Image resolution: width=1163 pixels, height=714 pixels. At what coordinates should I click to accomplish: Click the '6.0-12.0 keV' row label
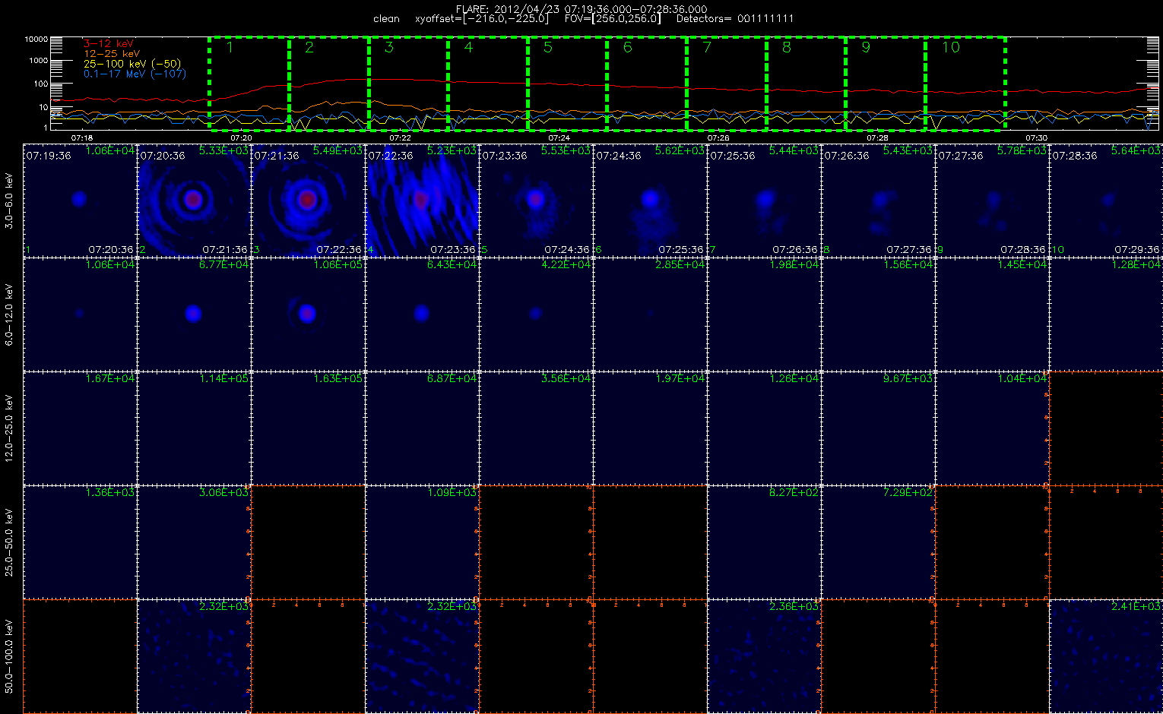[x=9, y=314]
